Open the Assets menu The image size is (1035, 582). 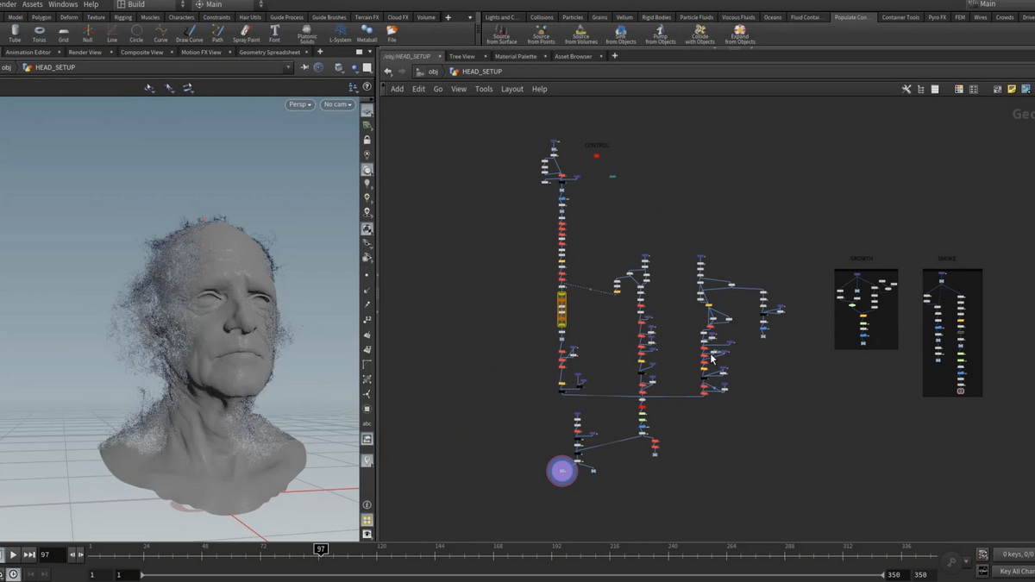[x=33, y=4]
